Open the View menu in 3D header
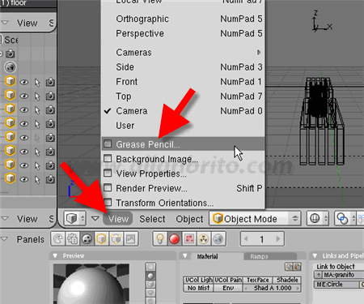Image resolution: width=364 pixels, height=304 pixels. (x=118, y=219)
